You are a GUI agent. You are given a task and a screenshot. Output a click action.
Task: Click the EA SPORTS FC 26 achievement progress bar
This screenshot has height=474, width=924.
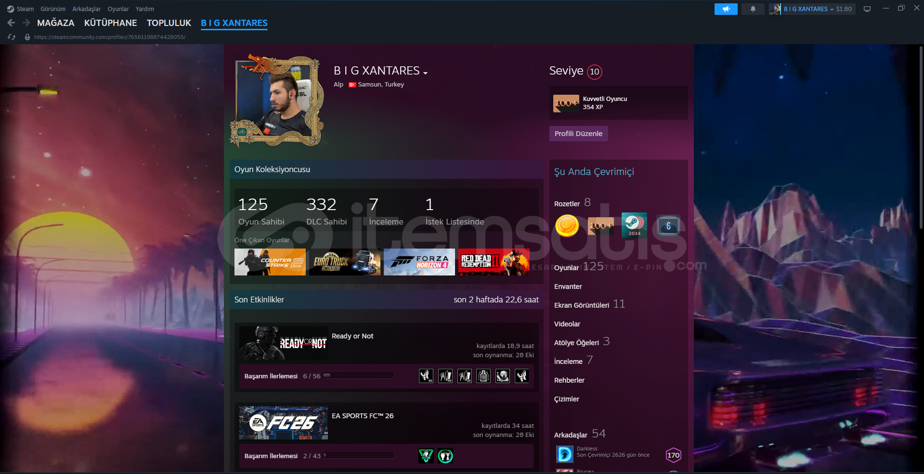359,456
